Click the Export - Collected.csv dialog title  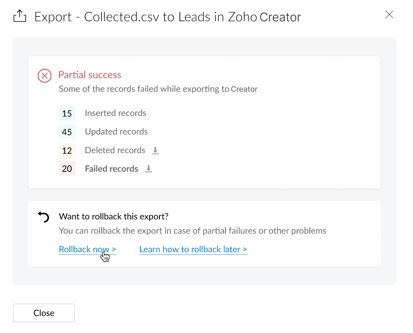(x=167, y=17)
